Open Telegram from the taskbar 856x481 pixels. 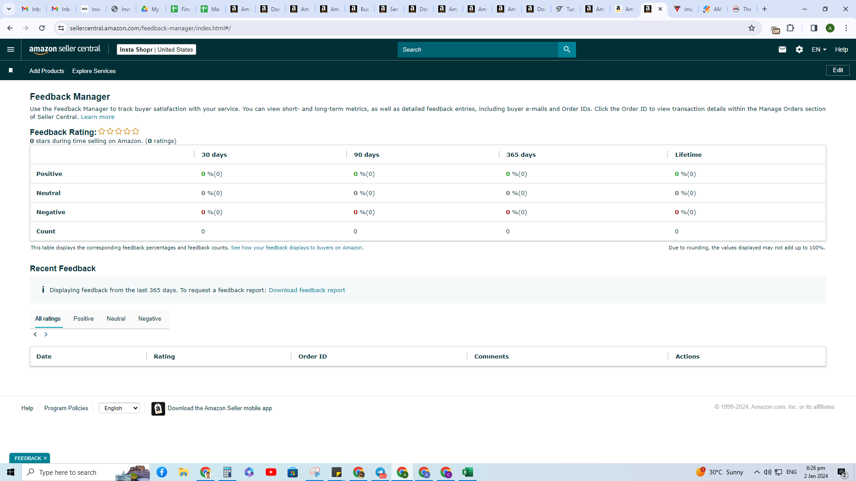pos(380,472)
